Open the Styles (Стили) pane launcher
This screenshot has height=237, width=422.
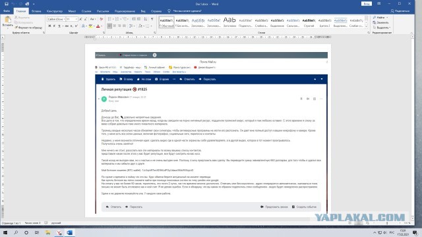pos(369,33)
